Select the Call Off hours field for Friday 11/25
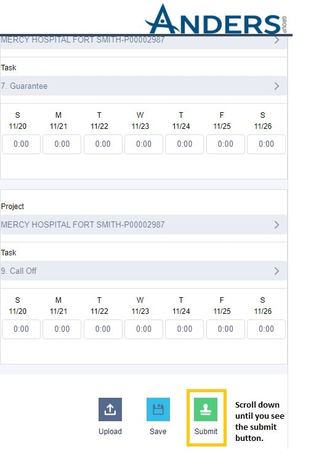 click(225, 329)
